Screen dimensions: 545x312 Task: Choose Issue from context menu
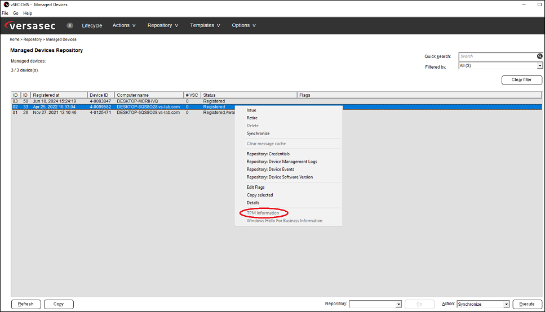coord(251,110)
